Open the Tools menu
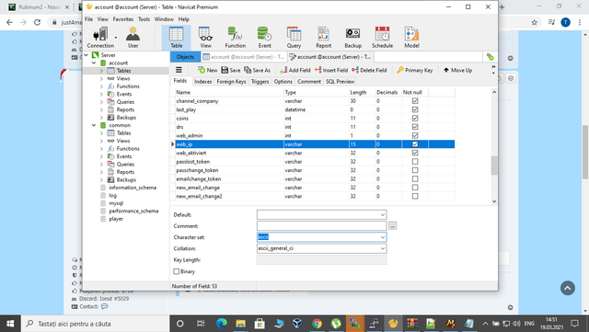The image size is (589, 332). (144, 19)
